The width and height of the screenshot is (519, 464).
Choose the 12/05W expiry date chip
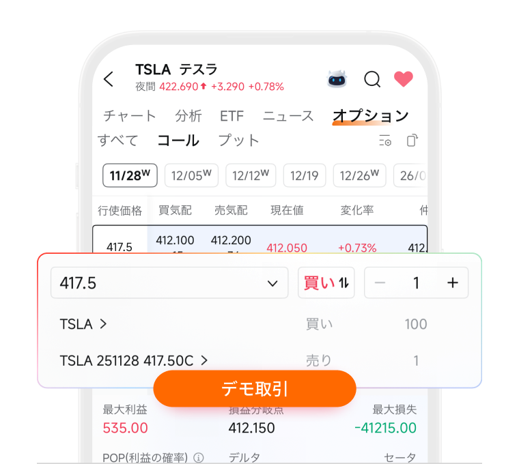click(x=191, y=175)
